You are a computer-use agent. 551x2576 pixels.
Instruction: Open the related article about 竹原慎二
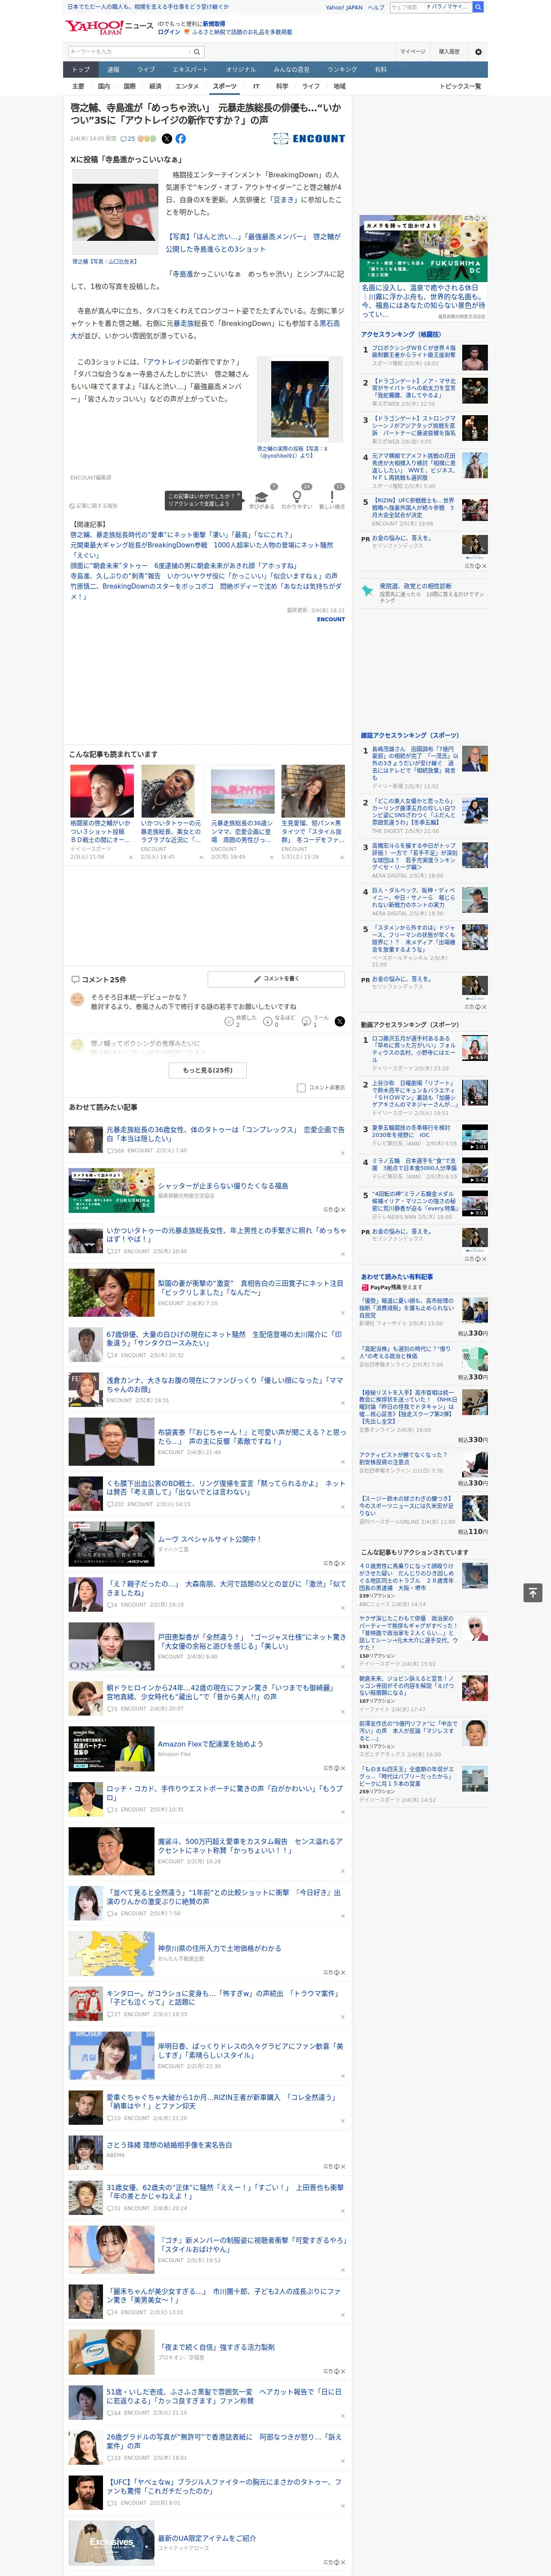205,591
